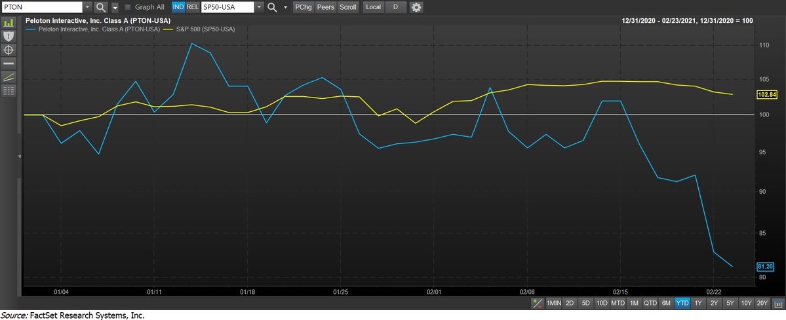Click the bar chart type icon in sidebar
Image resolution: width=786 pixels, height=320 pixels.
9,22
